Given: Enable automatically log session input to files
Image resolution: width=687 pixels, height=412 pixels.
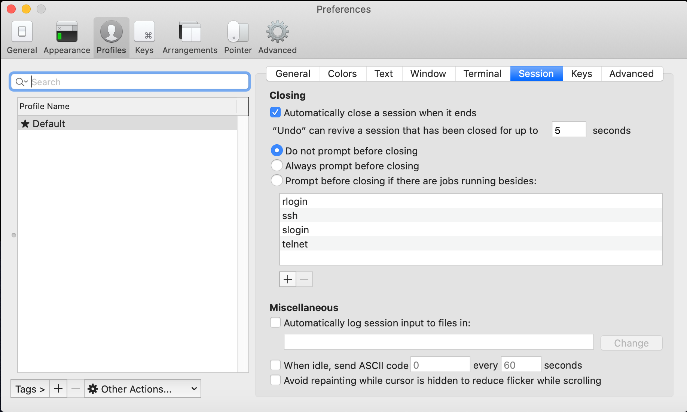Looking at the screenshot, I should pyautogui.click(x=275, y=322).
